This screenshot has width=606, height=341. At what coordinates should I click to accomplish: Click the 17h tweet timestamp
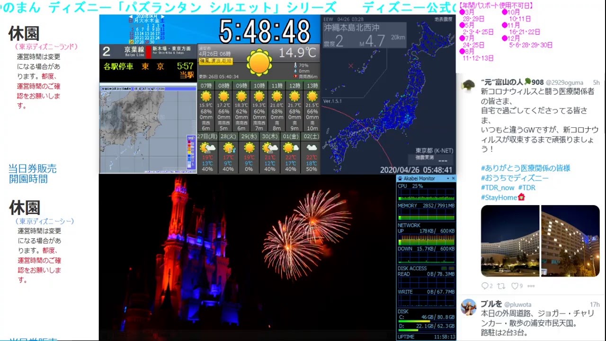coord(595,305)
